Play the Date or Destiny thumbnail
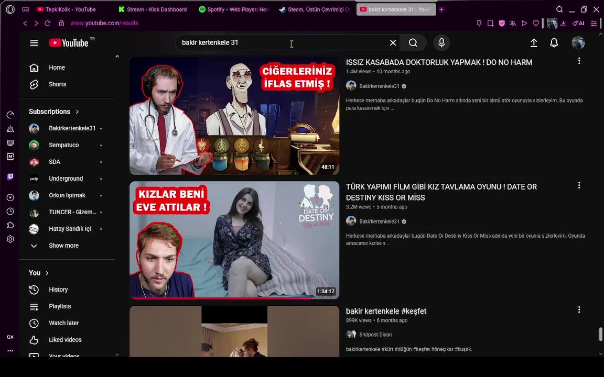This screenshot has height=377, width=604. pyautogui.click(x=234, y=240)
